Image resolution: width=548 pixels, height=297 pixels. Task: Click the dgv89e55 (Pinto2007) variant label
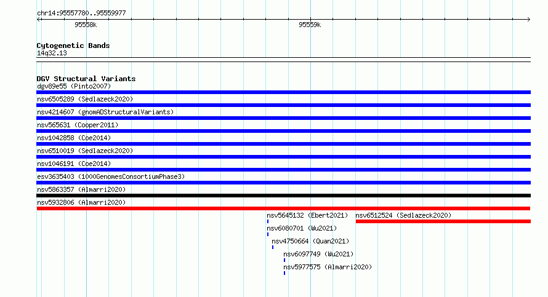[x=74, y=86]
